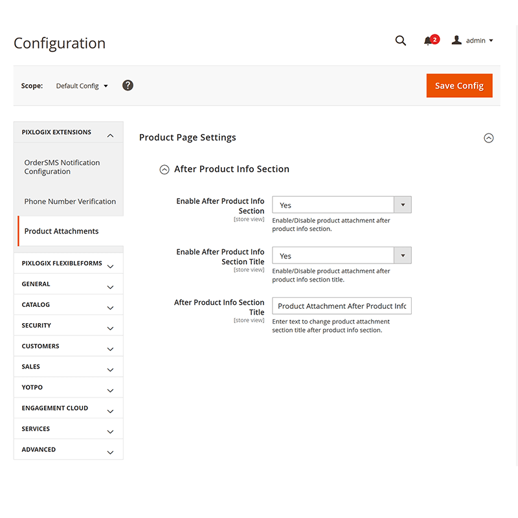518x518 pixels.
Task: Open OrderSMS Notification Configuration
Action: (62, 167)
